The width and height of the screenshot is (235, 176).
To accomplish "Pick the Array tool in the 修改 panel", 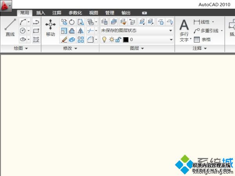I will [x=81, y=40].
